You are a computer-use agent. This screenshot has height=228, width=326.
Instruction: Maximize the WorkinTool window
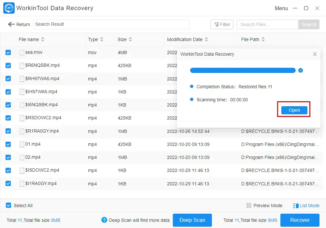pyautogui.click(x=306, y=8)
